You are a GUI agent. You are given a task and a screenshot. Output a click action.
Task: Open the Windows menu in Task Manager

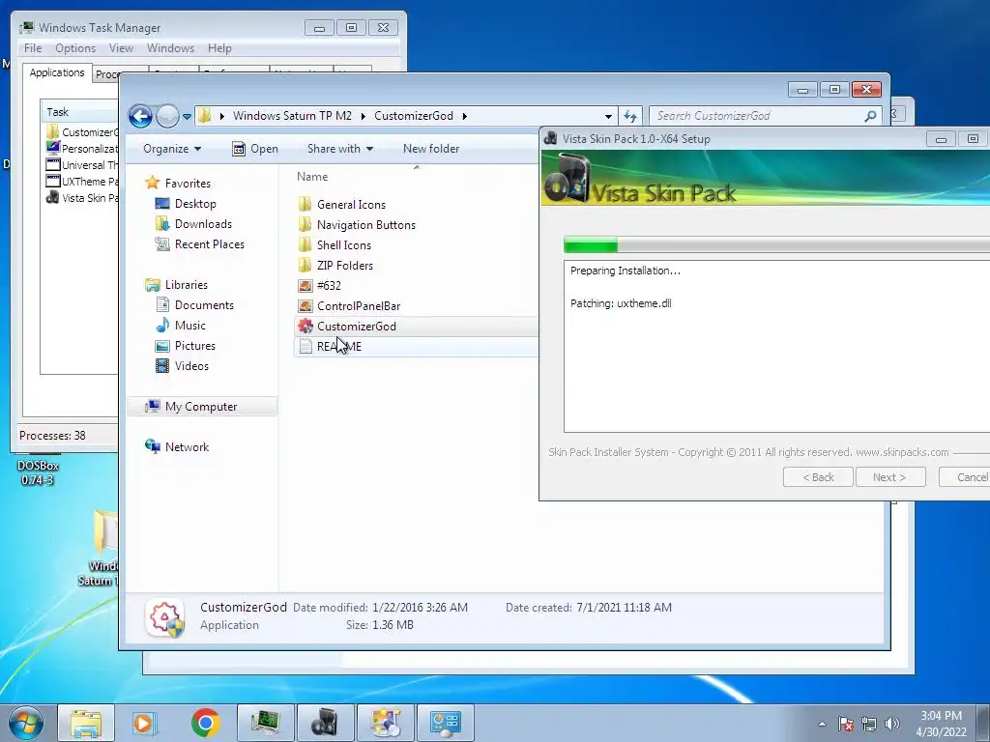tap(170, 48)
